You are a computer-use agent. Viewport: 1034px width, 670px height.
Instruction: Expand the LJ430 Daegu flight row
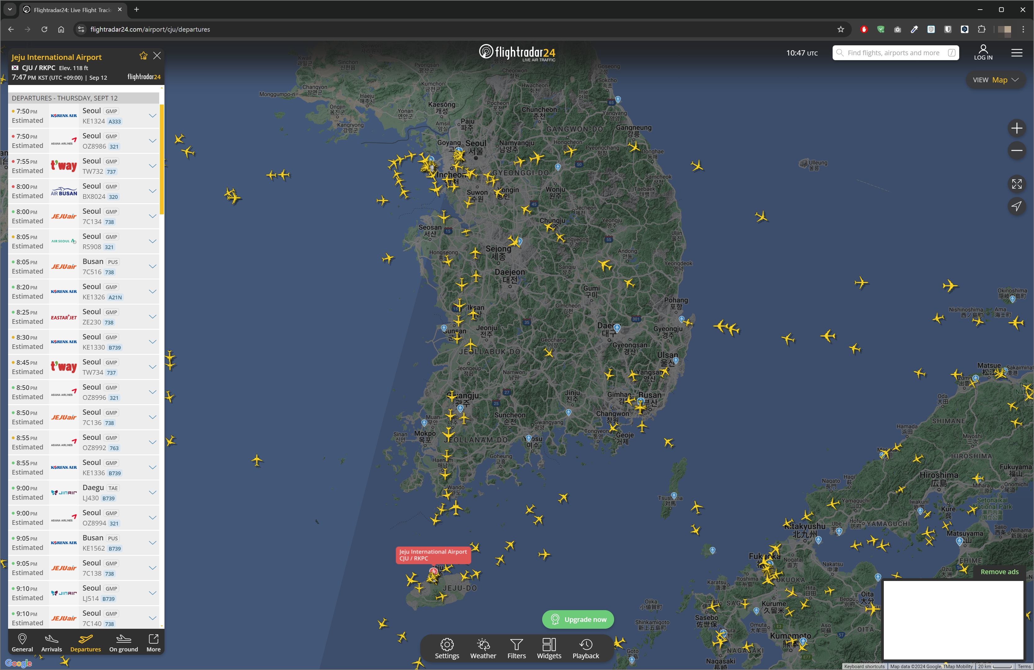pos(152,492)
